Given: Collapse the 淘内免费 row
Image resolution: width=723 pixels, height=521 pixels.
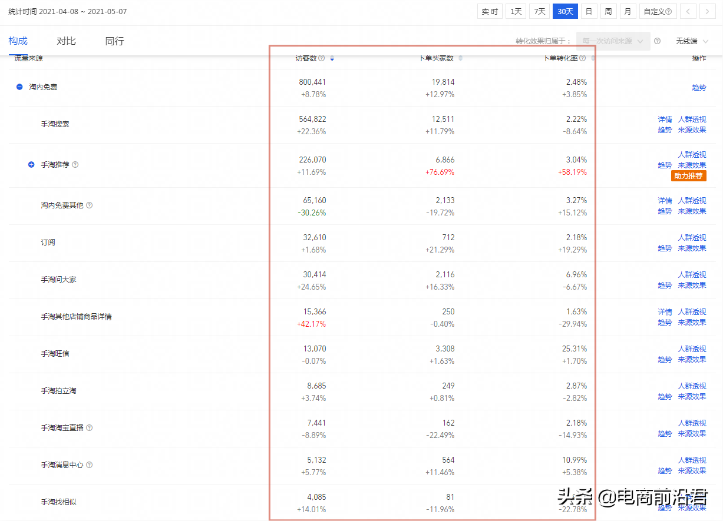Looking at the screenshot, I should [19, 87].
